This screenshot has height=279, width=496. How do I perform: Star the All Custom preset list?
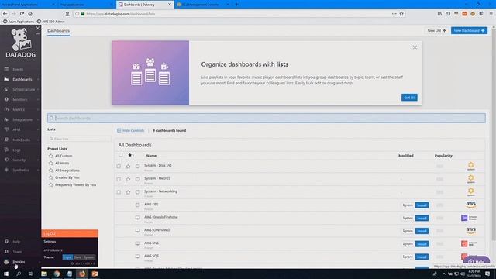[x=51, y=156]
